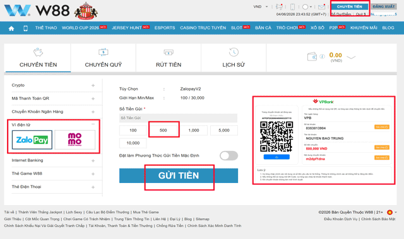The height and width of the screenshot is (239, 404).
Task: Open the Vietnam flag language selector
Action: tap(391, 213)
